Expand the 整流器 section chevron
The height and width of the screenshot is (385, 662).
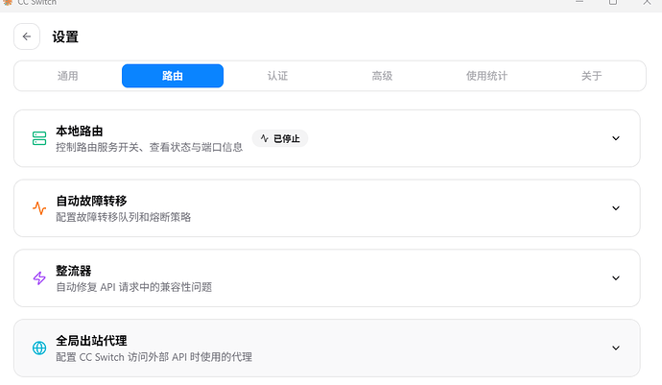[x=616, y=278]
